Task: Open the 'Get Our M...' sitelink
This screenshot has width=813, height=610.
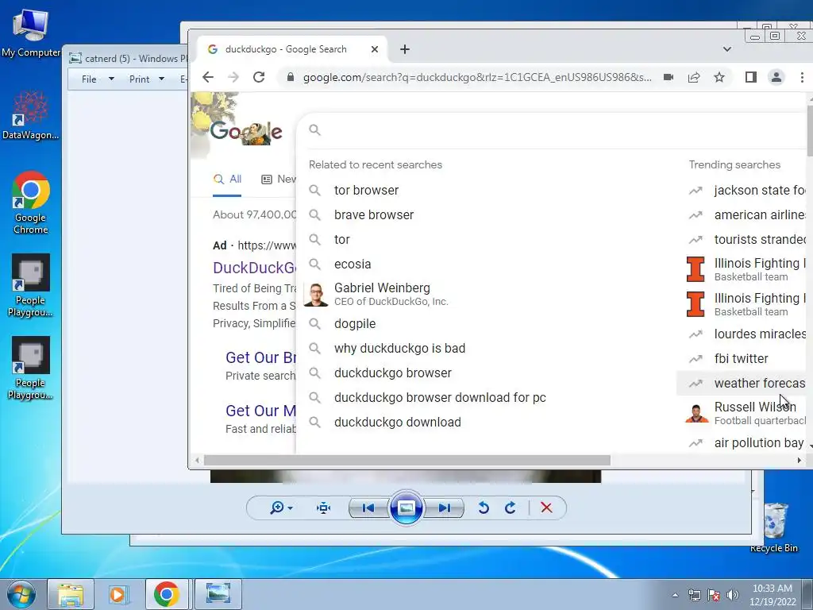Action: click(x=260, y=411)
